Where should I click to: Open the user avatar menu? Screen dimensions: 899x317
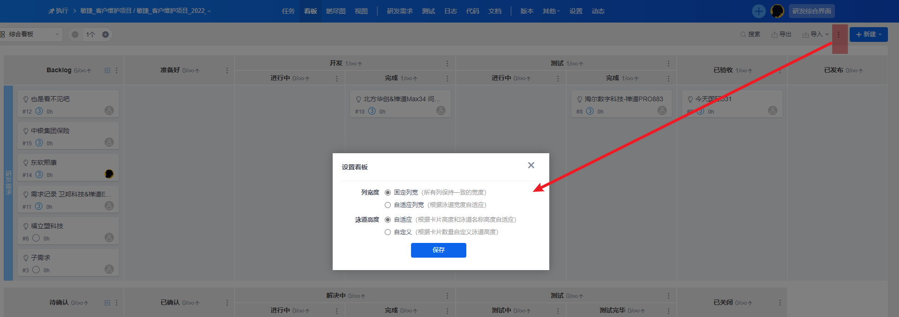point(777,11)
